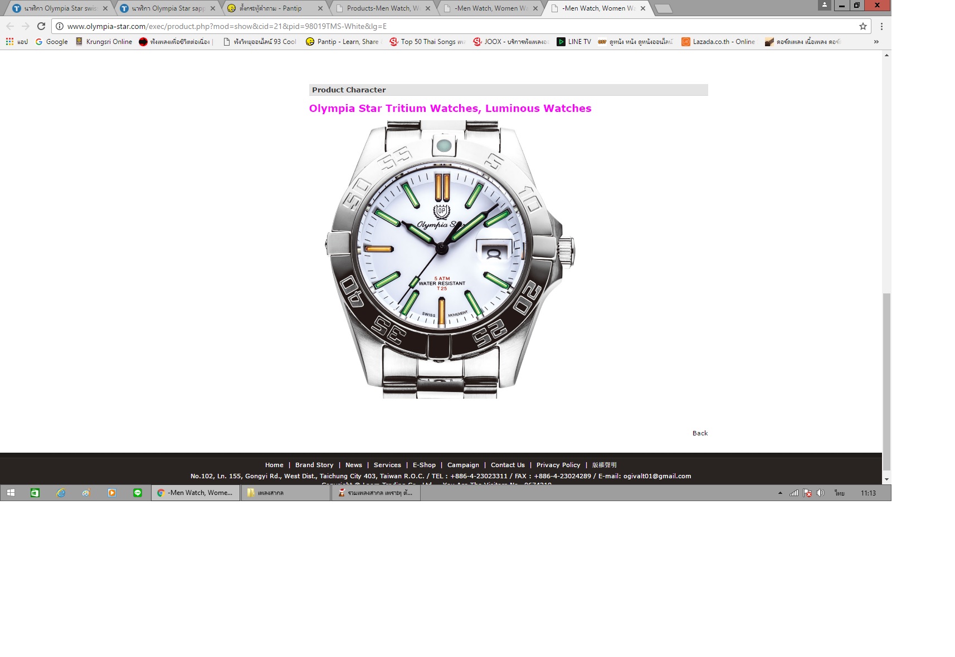Viewport: 955px width, 657px height.
Task: Open the Chinese copyright notice link
Action: point(604,465)
